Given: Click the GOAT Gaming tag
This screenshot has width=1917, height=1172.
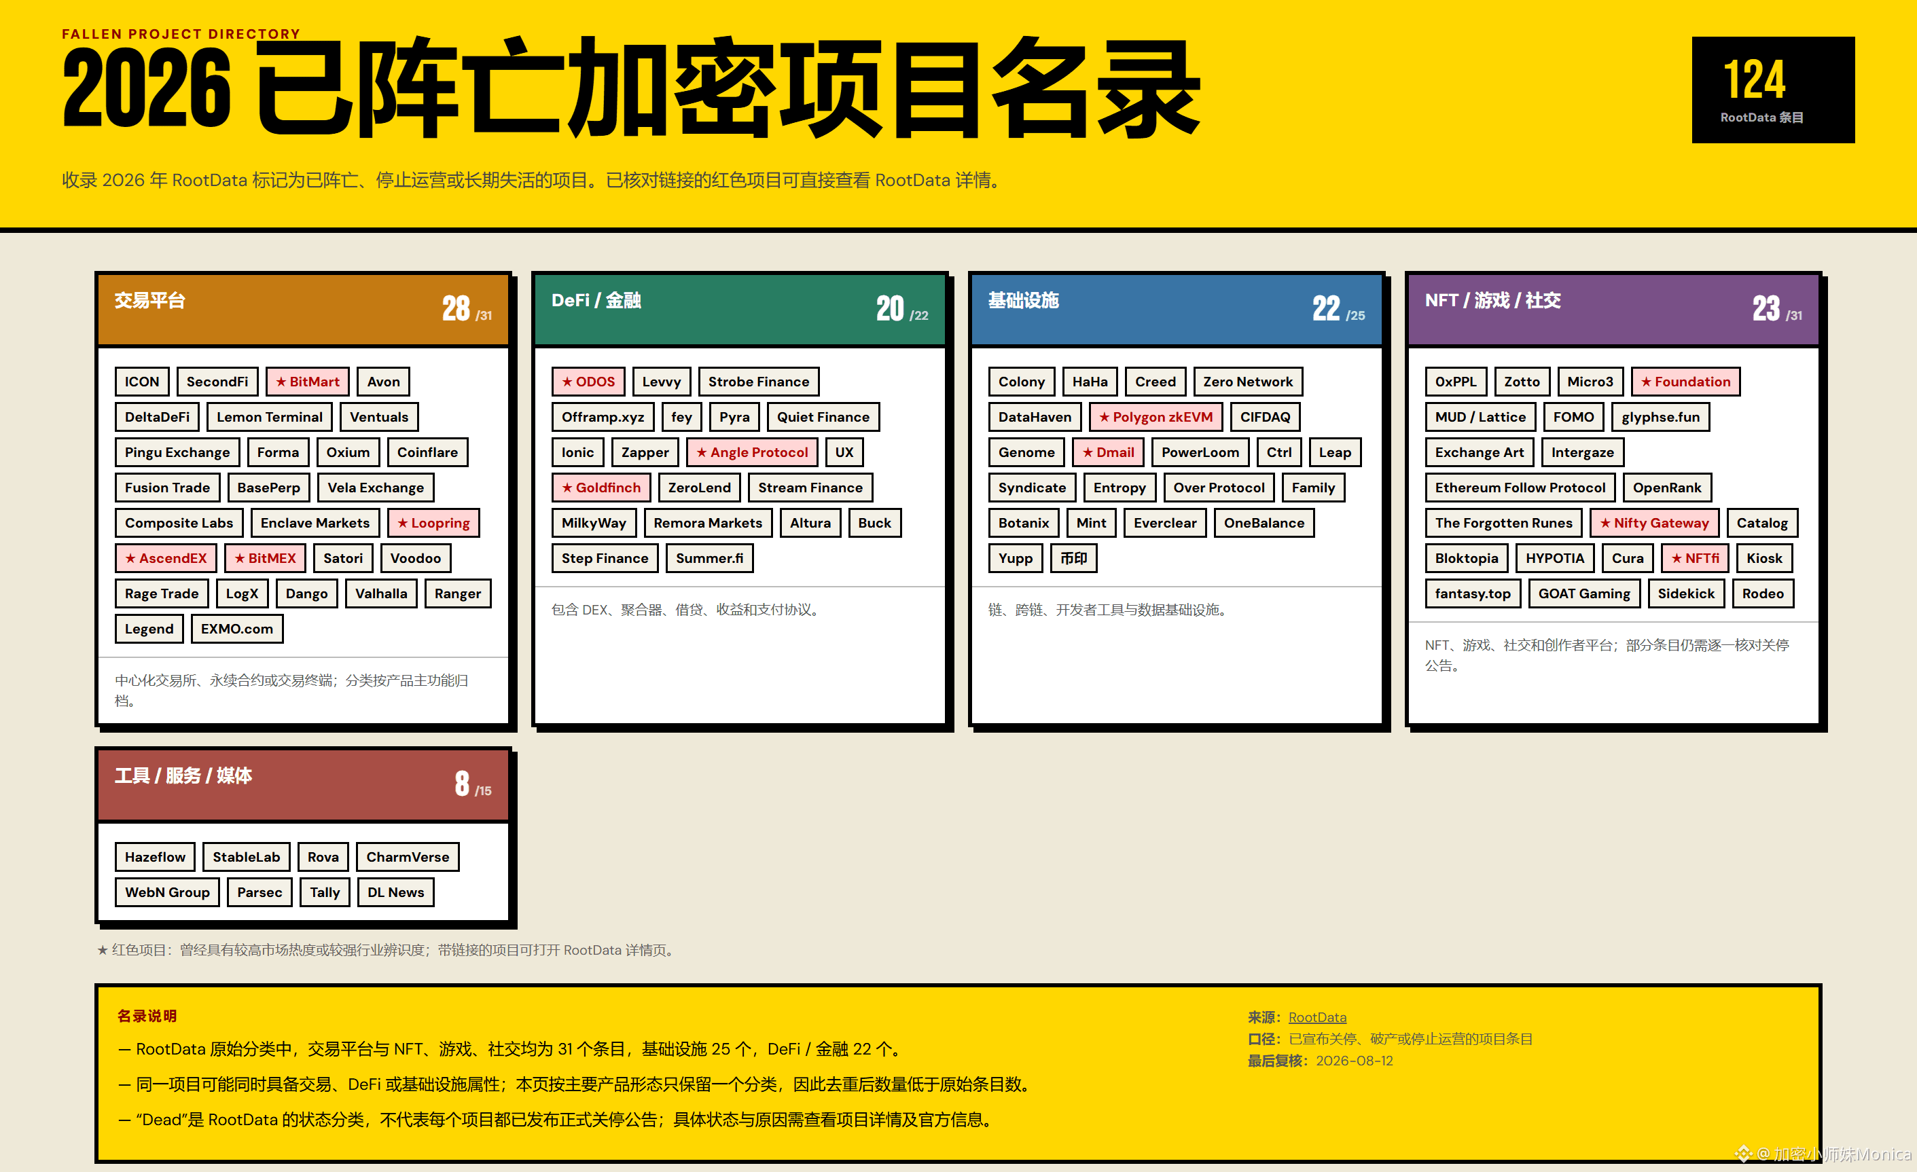Looking at the screenshot, I should pyautogui.click(x=1584, y=593).
